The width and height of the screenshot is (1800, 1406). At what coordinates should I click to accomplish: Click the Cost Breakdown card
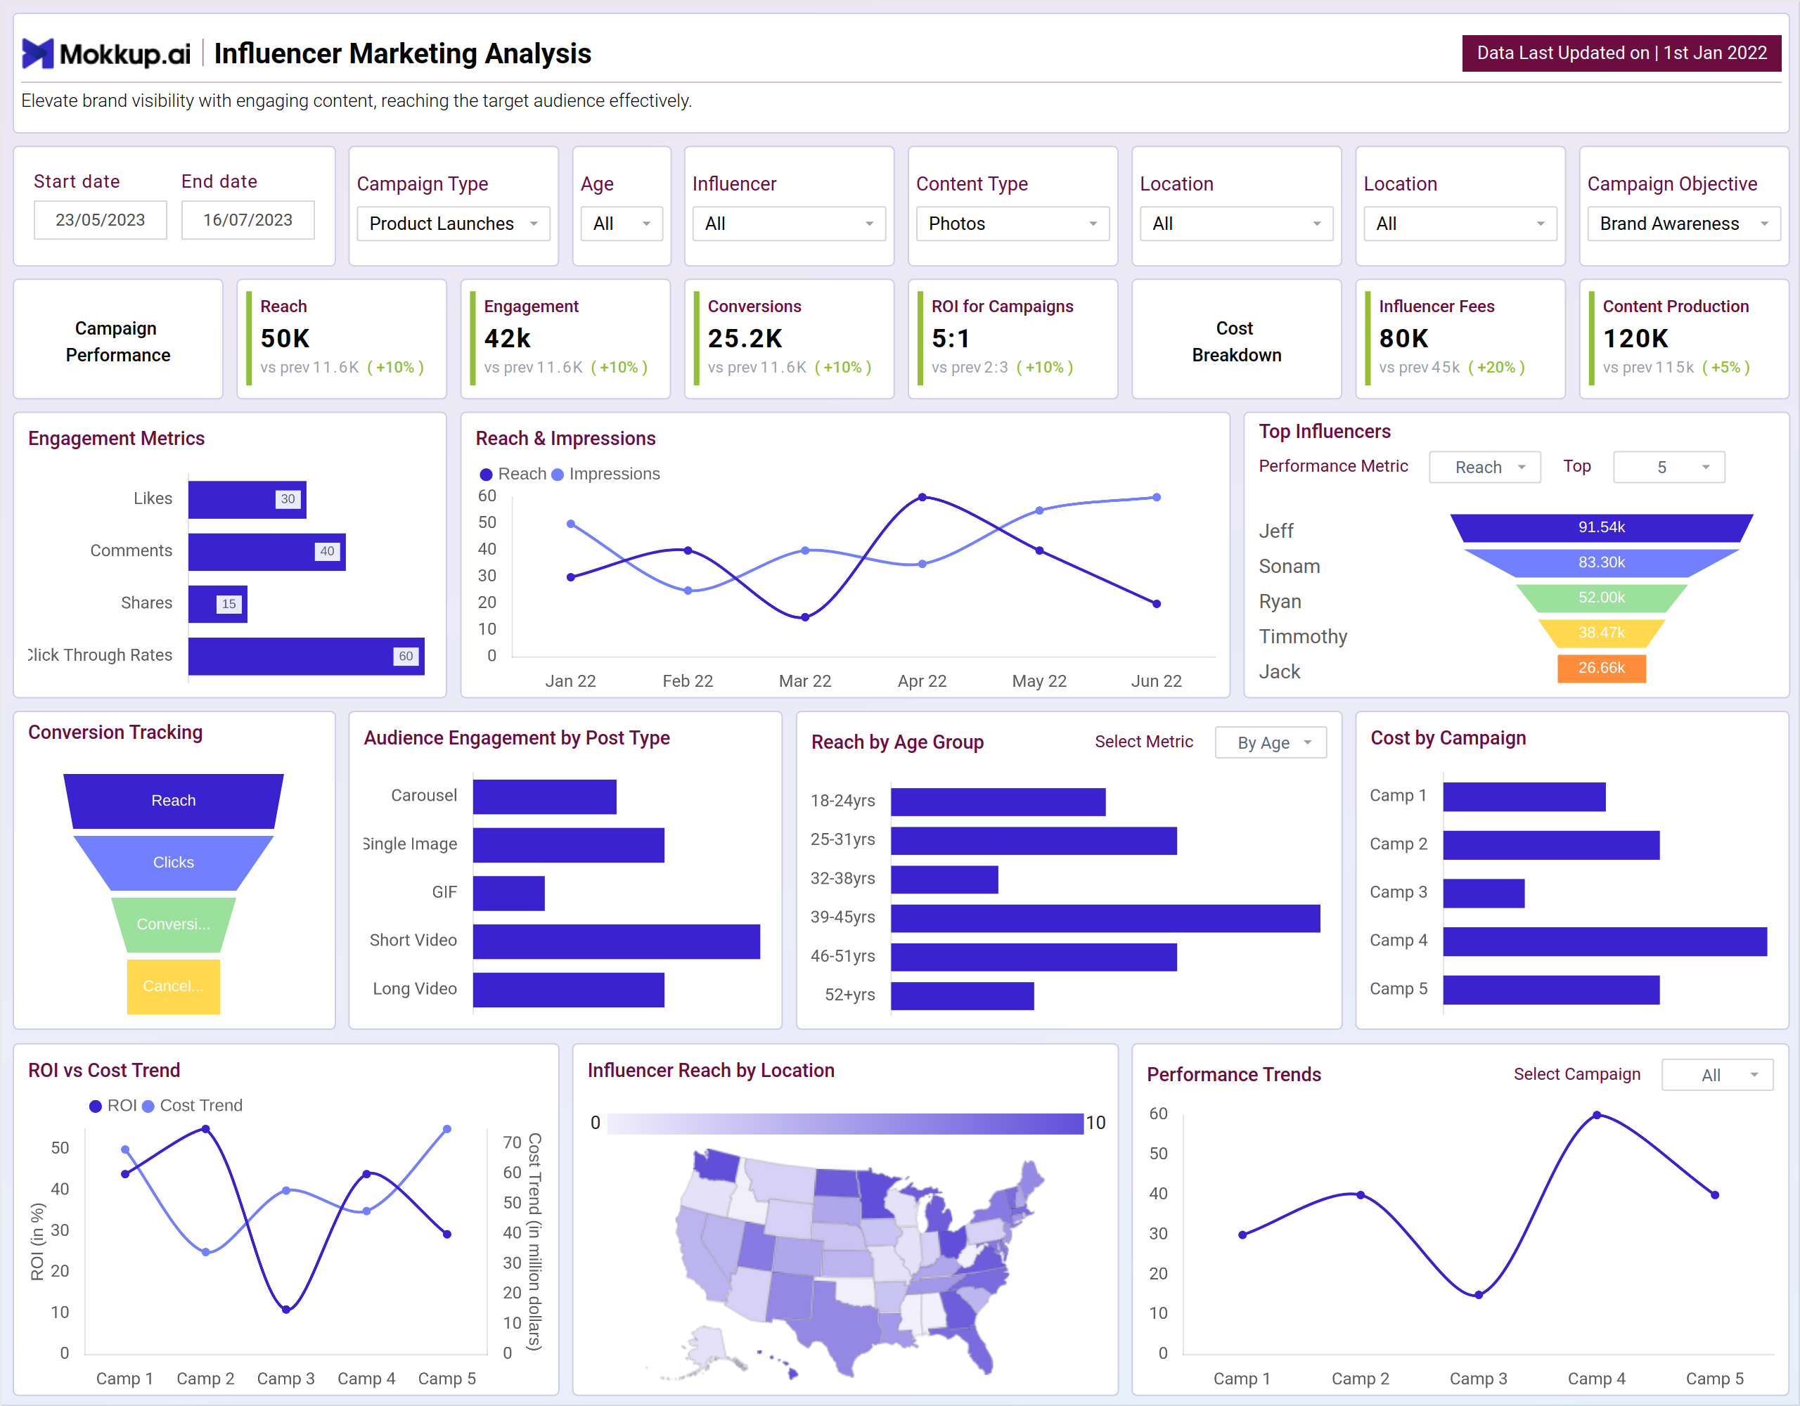(x=1236, y=340)
